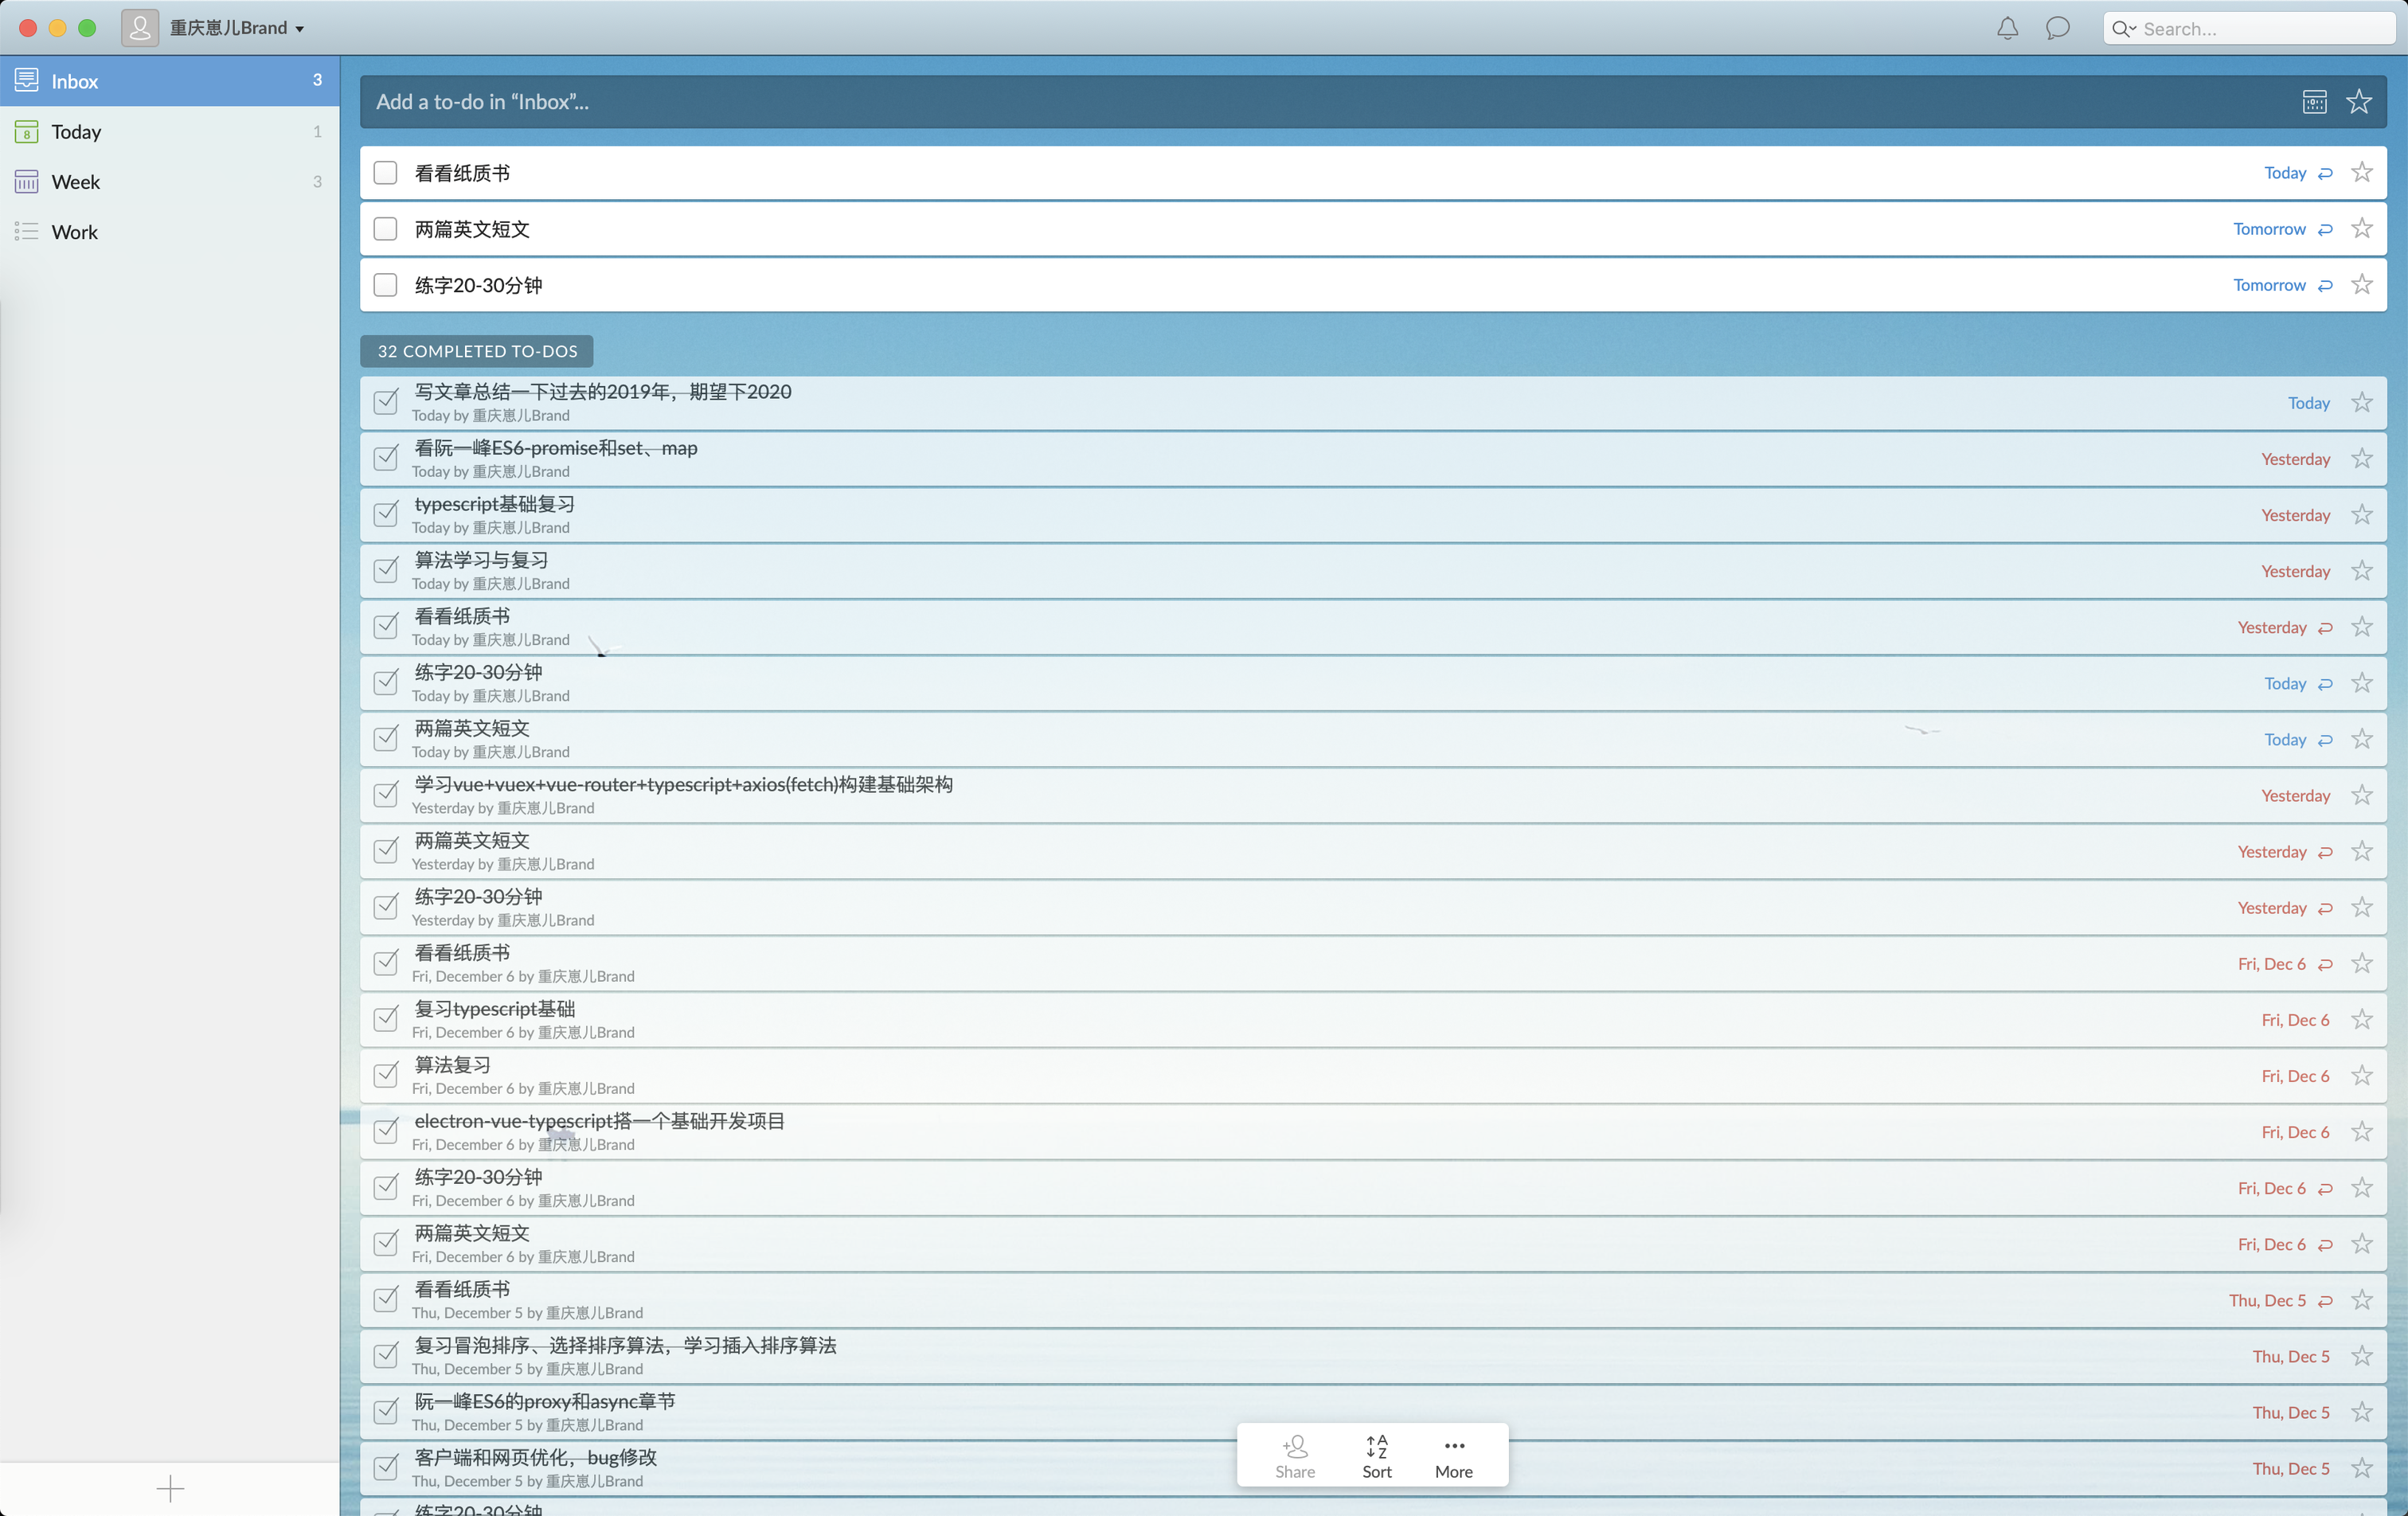Star the 看看纸质书 uncompleted to-do
This screenshot has height=1516, width=2408.
click(x=2362, y=173)
